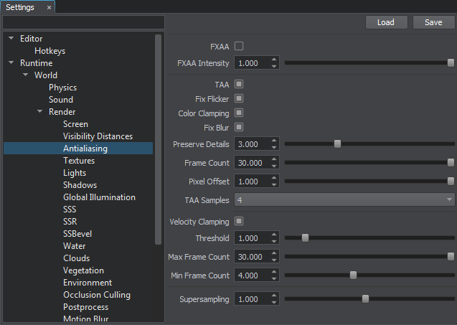Click the Save button

coord(433,22)
